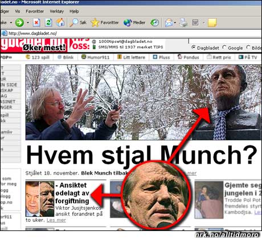
Task: Click the two-face Jusjtsjenko thumbnail
Action: (40, 199)
